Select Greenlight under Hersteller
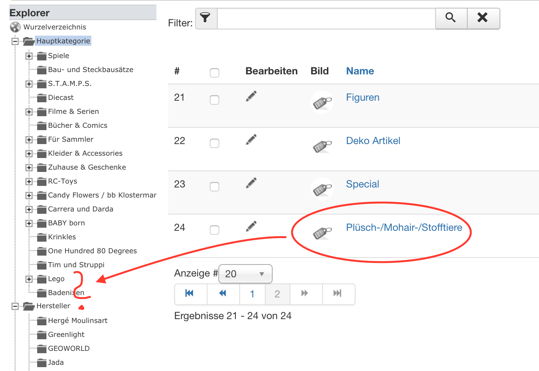Viewport: 539px width, 371px height. tap(66, 335)
